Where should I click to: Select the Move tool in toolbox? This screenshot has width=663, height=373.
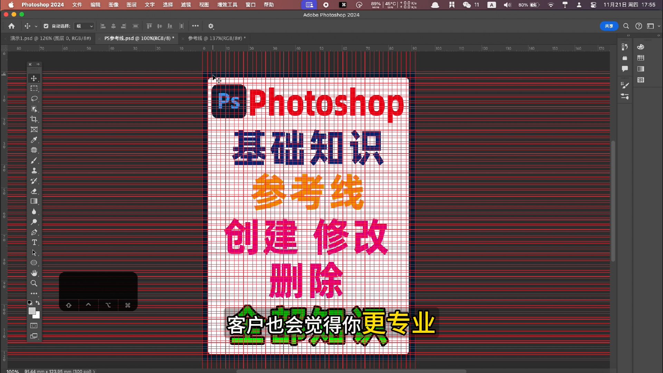(x=34, y=78)
